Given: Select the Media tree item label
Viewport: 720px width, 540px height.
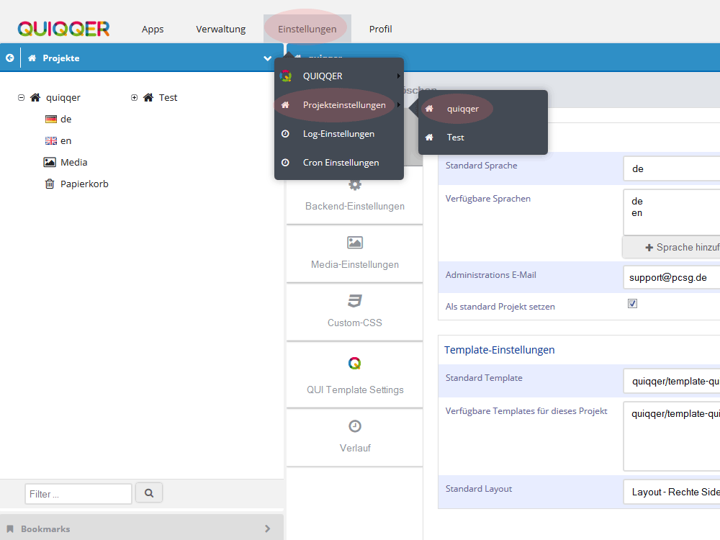Looking at the screenshot, I should coord(74,162).
